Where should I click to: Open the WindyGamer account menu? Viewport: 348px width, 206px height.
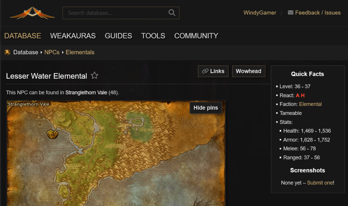click(260, 13)
